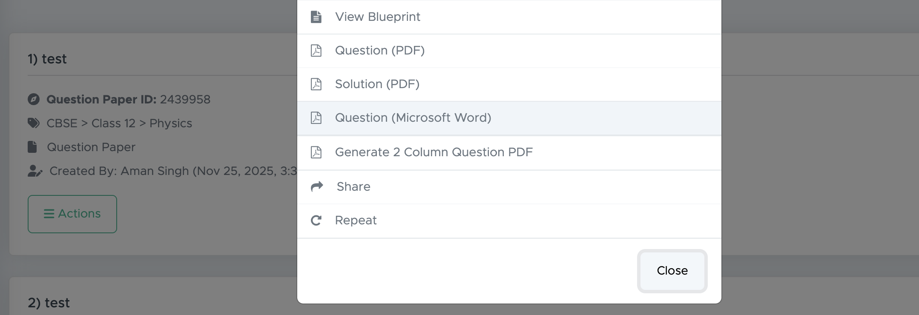Click the View Blueprint document icon

pyautogui.click(x=316, y=17)
